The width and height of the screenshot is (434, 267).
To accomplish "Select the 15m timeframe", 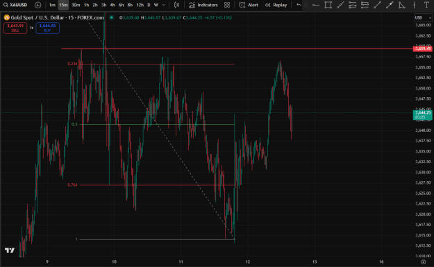I will pos(63,5).
